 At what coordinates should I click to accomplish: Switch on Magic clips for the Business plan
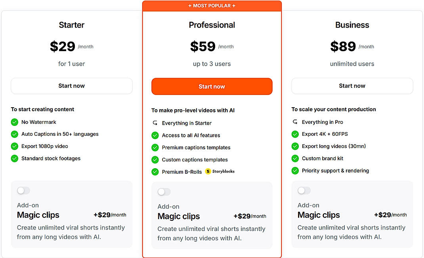click(304, 190)
